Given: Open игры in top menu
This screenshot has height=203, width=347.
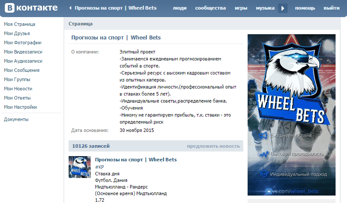Looking at the screenshot, I should 241,8.
